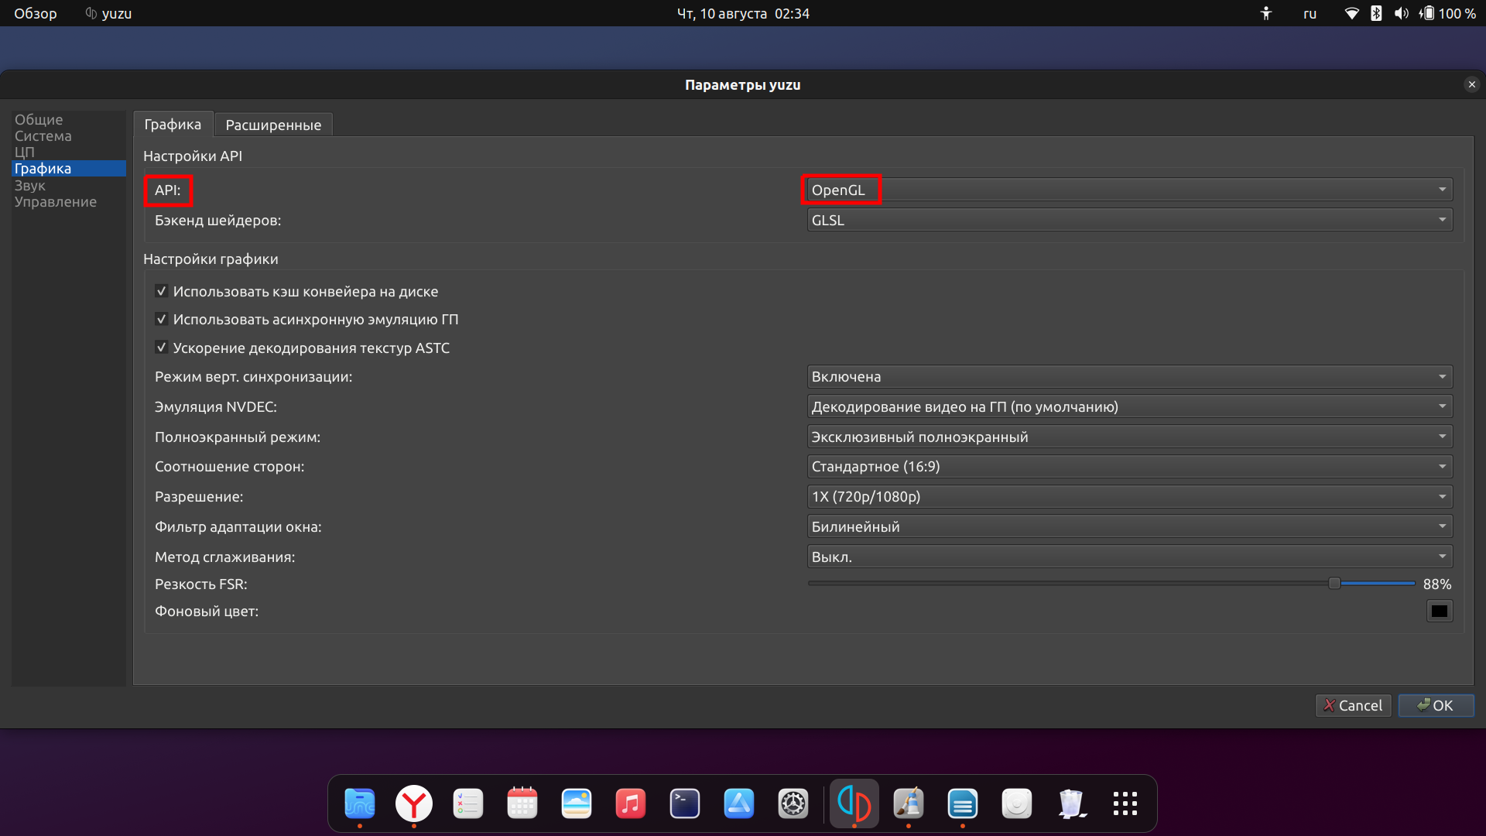
Task: Click the Wi-Fi status icon
Action: [x=1351, y=13]
